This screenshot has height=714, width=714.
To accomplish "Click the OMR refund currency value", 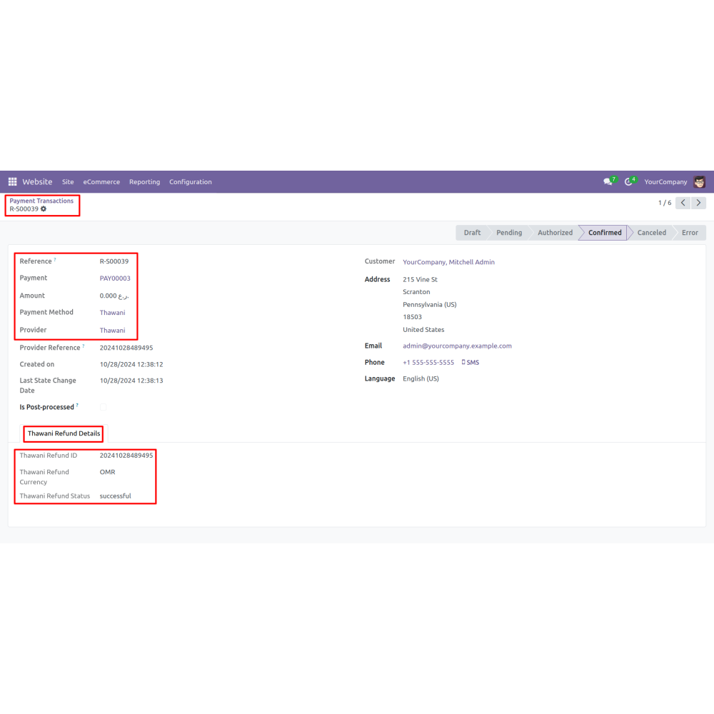I will click(x=108, y=472).
